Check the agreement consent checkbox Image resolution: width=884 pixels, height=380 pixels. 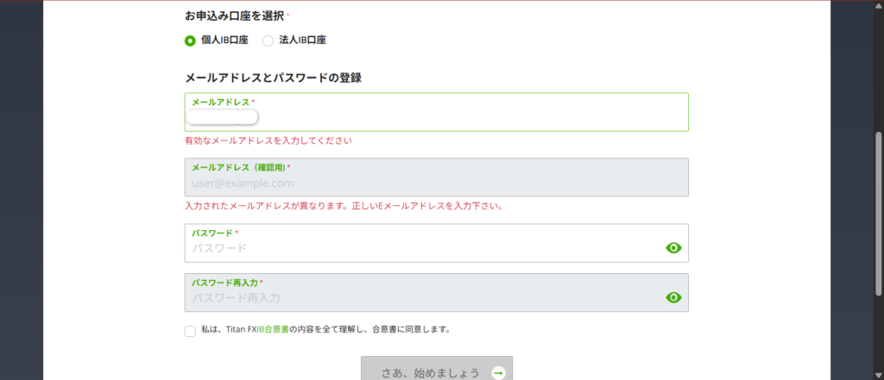[190, 331]
